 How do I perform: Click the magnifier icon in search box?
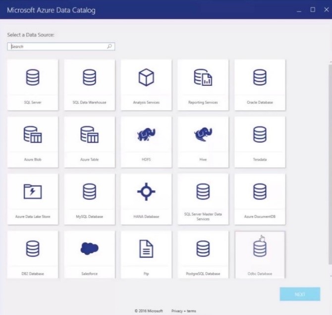(110, 46)
